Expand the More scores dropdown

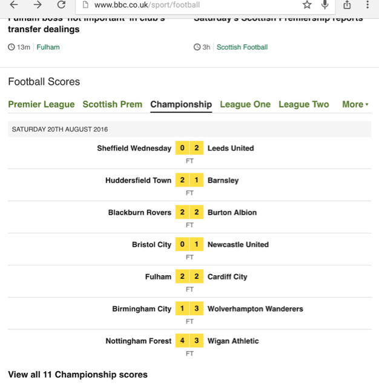355,104
